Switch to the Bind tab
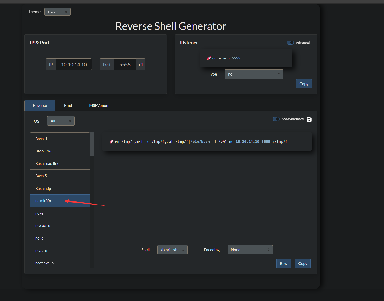The image size is (384, 301). click(68, 105)
